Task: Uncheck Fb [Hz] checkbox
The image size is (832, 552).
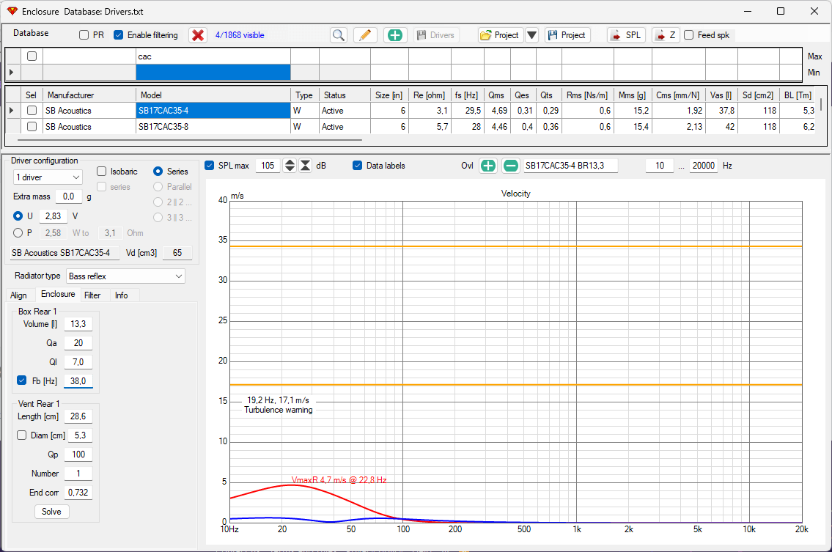Action: click(22, 380)
